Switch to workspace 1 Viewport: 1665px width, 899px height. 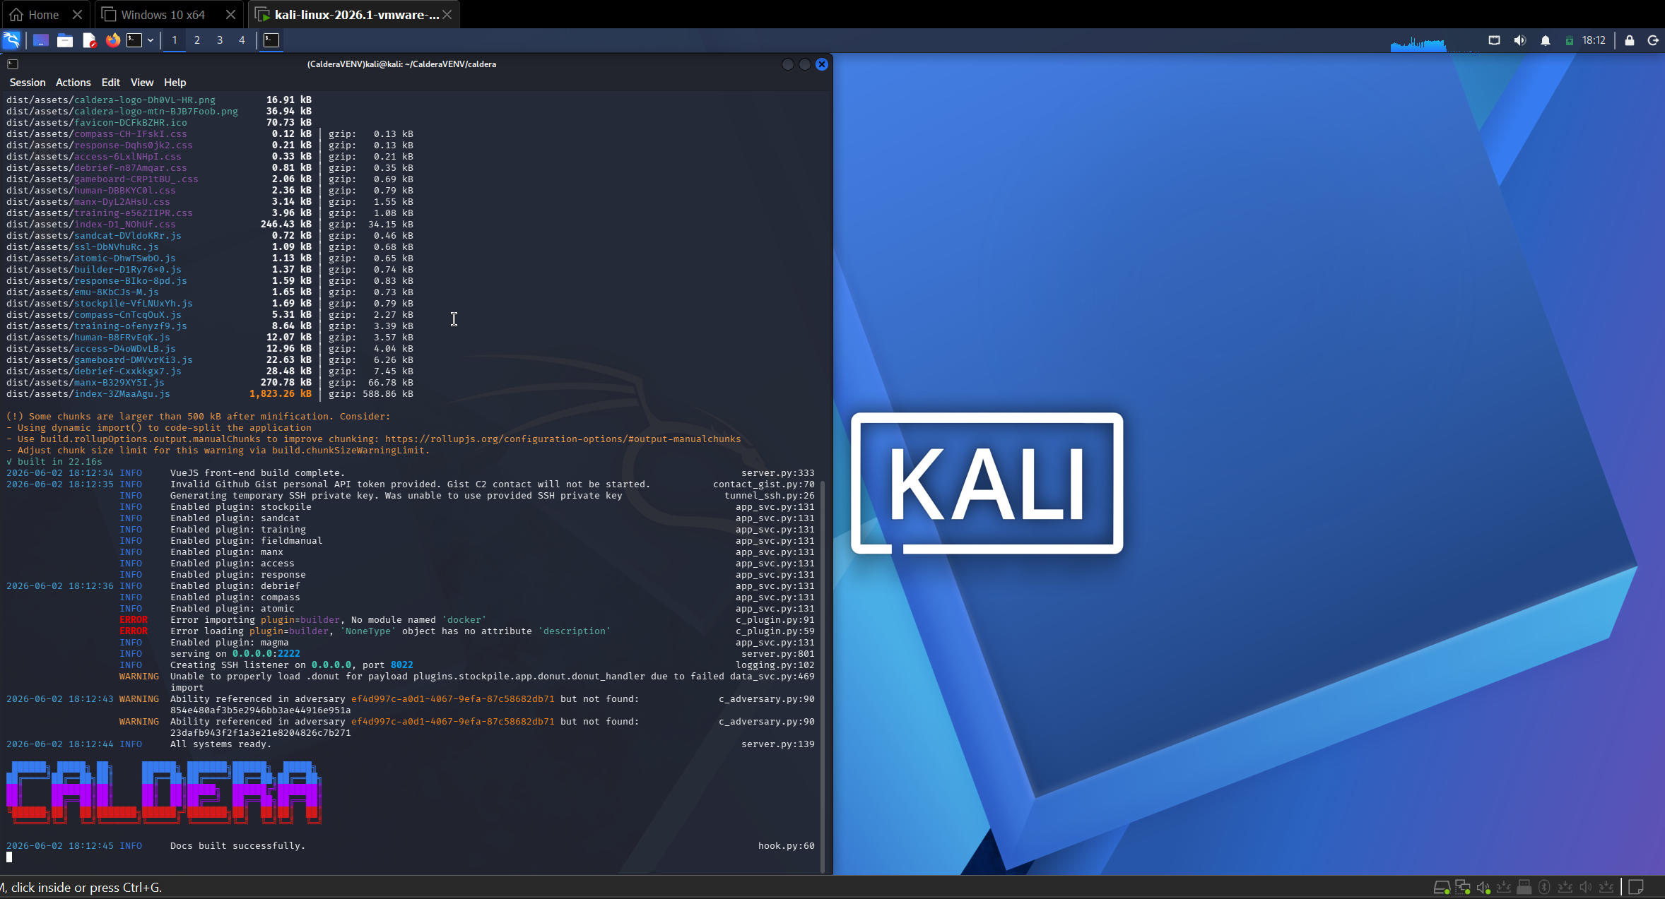[175, 40]
